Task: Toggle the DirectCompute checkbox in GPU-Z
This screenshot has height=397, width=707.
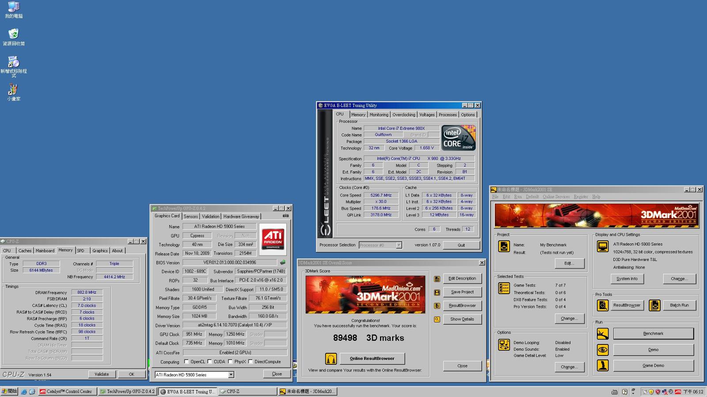Action: coord(251,362)
